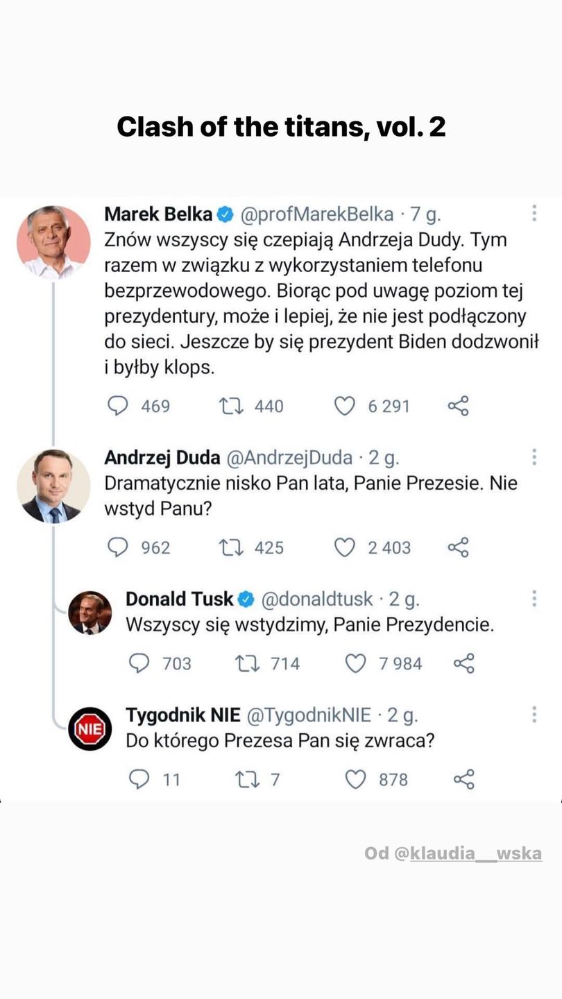This screenshot has width=562, height=999.
Task: Open three-dot menu on Tygodnik NIE tweet
Action: click(x=534, y=714)
